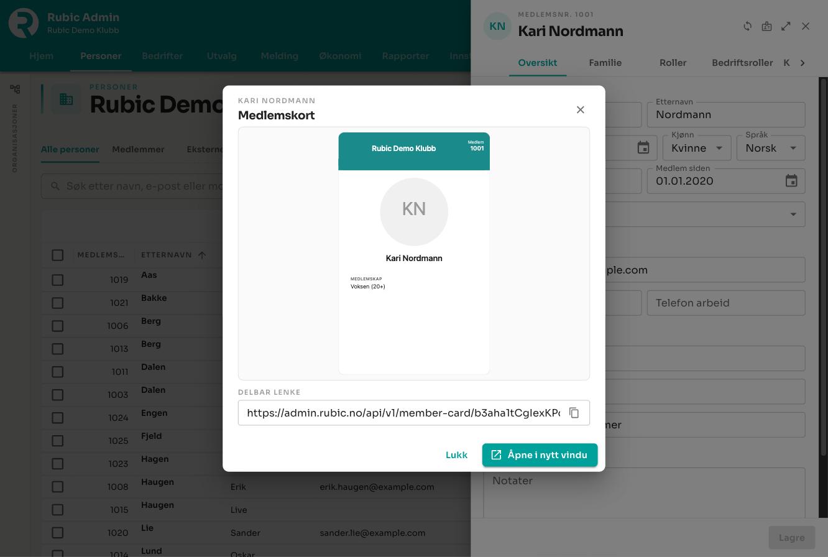This screenshot has height=557, width=828.
Task: Check the box for member 1019 Aas
Action: 58,280
